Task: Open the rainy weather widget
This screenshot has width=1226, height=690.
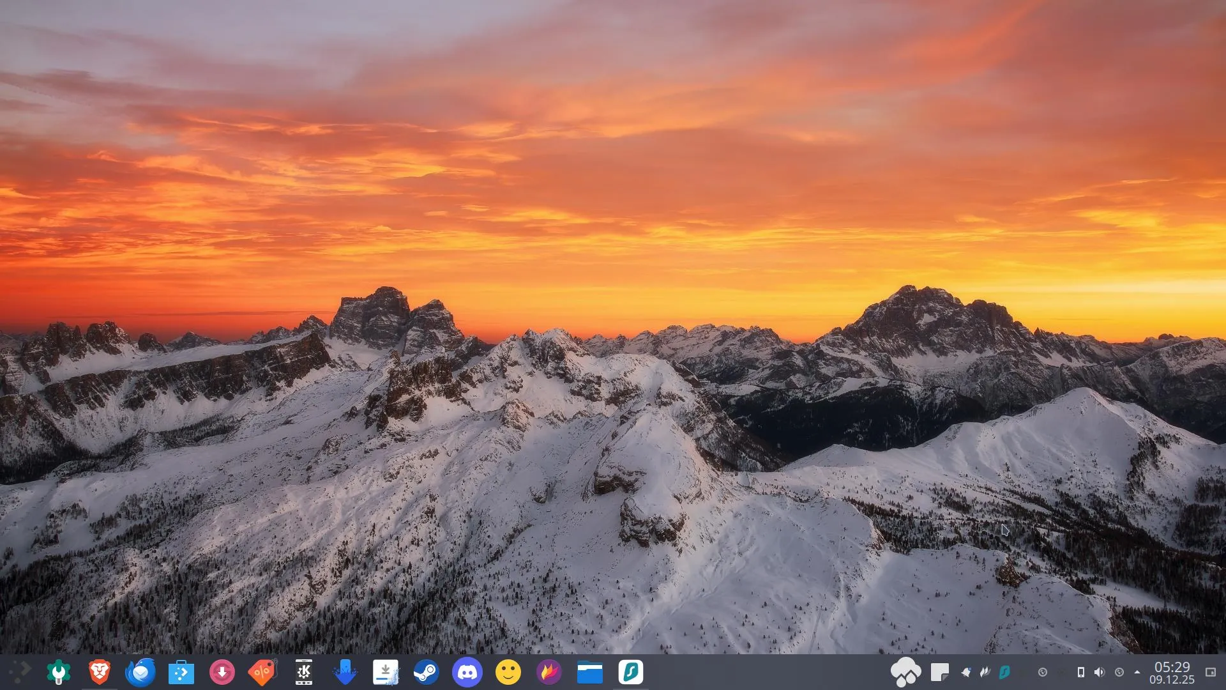Action: point(905,671)
